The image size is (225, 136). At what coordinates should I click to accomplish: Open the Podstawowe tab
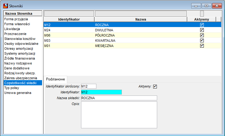(55, 79)
